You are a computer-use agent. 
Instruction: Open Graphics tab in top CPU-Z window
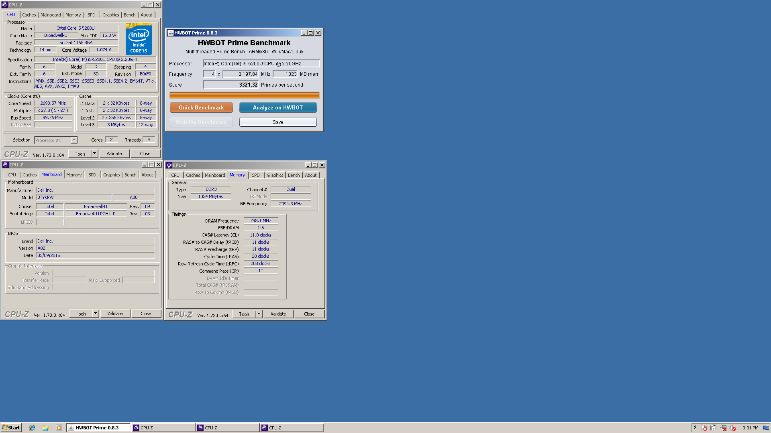click(111, 15)
